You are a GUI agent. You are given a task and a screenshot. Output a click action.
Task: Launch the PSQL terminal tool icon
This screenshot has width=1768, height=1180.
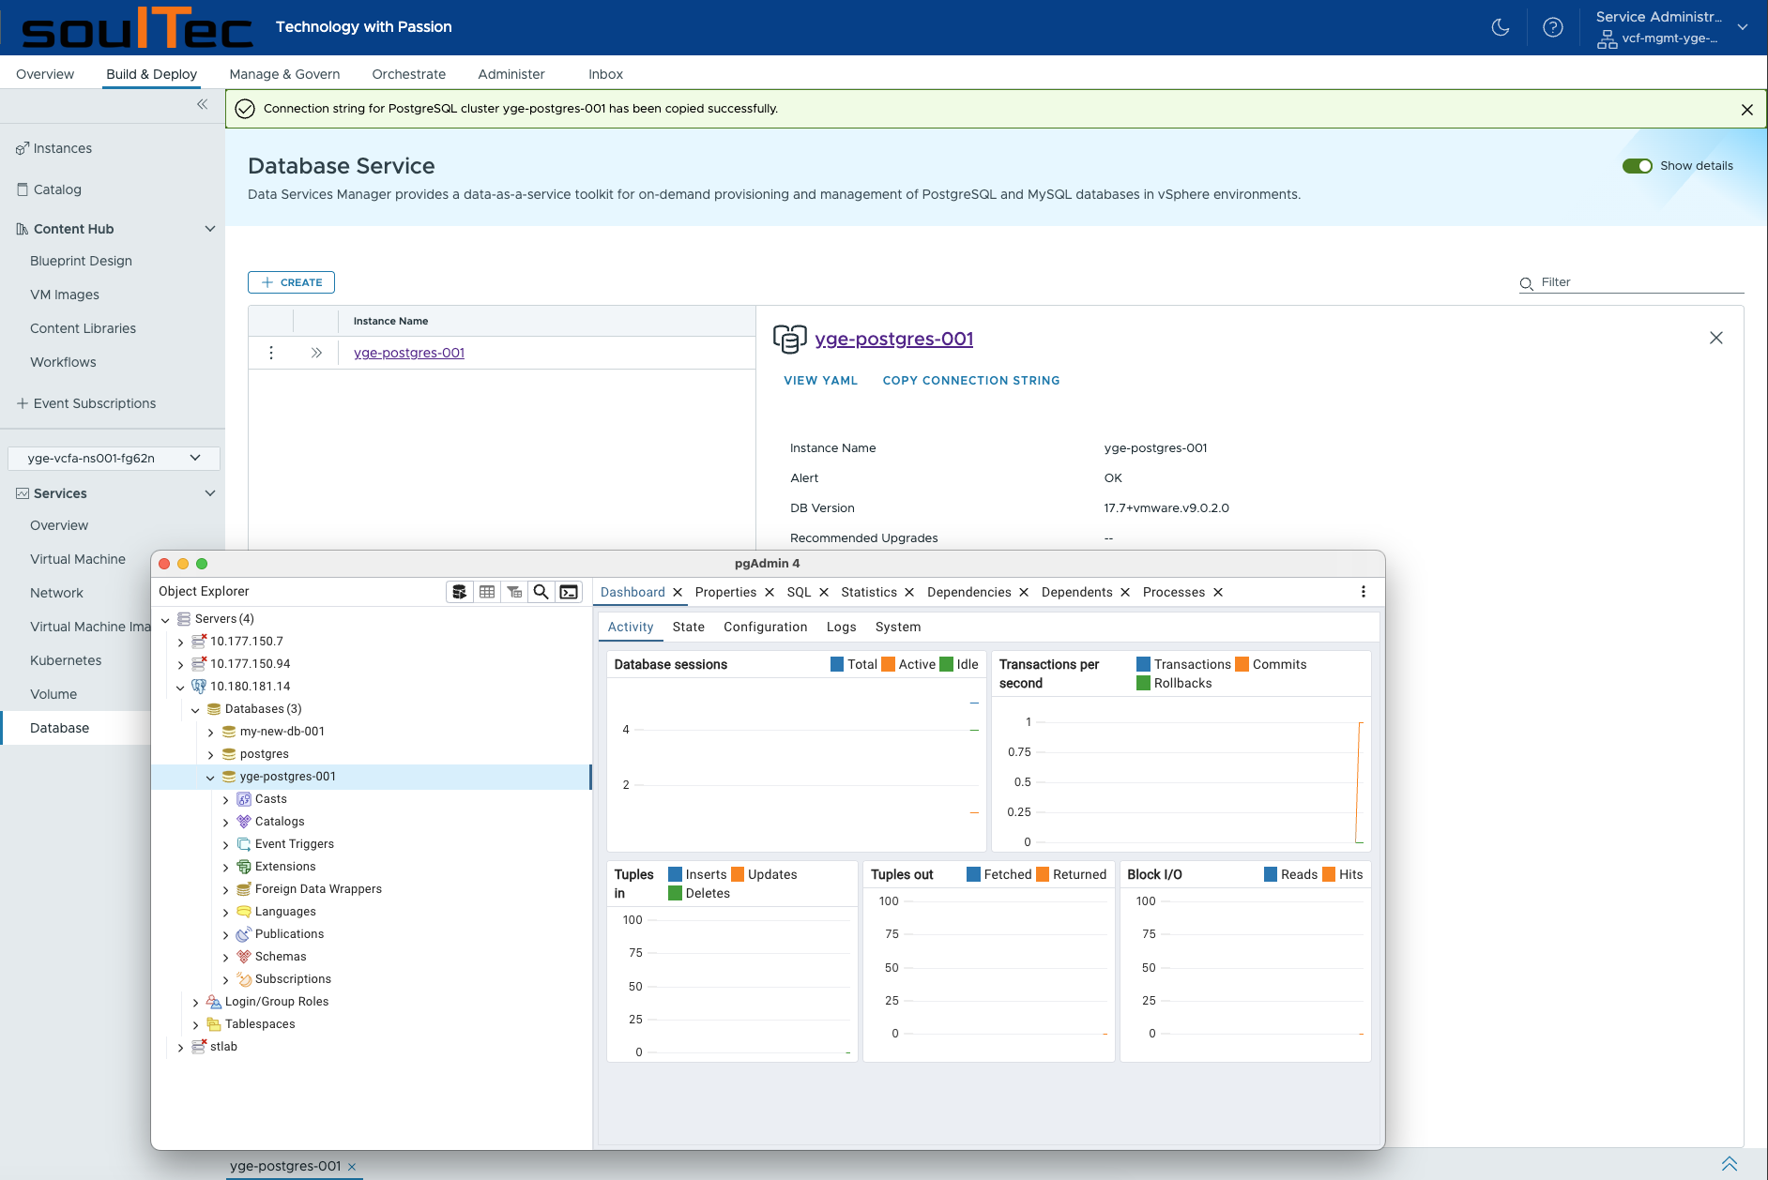(x=568, y=591)
